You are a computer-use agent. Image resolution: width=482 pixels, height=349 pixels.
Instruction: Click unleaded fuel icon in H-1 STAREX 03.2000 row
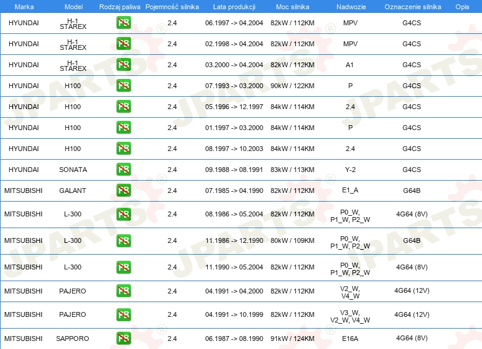click(123, 65)
